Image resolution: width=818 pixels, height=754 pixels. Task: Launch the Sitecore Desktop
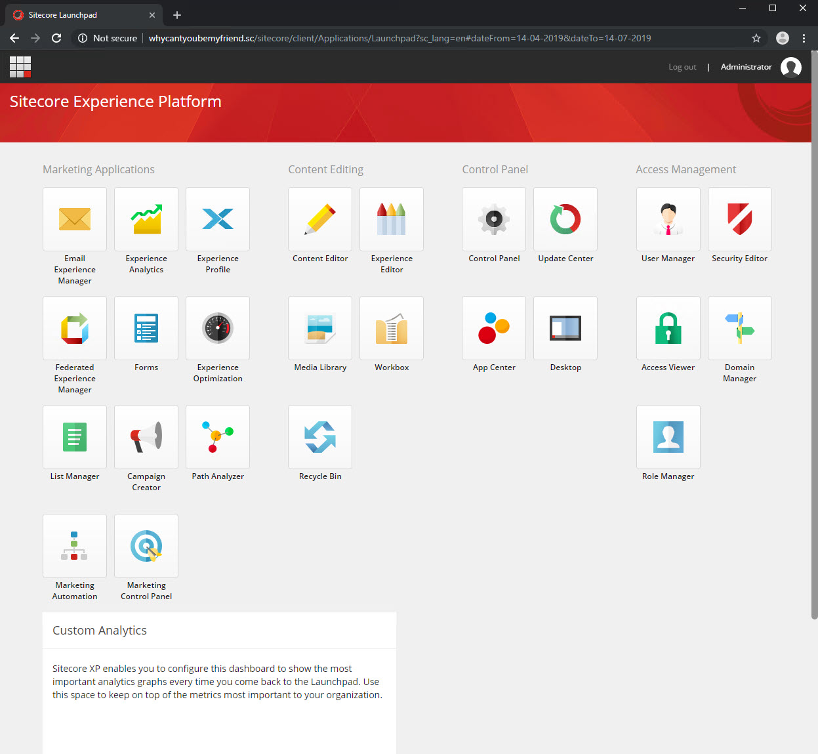click(x=565, y=328)
